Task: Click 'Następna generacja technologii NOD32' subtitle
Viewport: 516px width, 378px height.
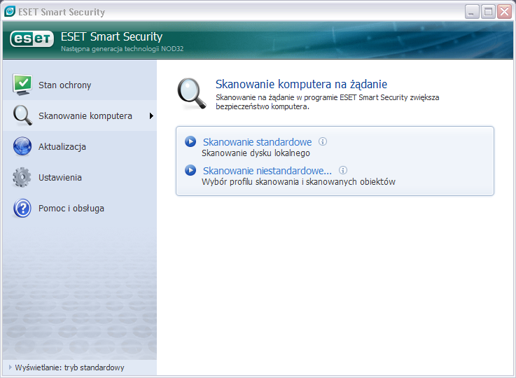Action: (x=122, y=49)
